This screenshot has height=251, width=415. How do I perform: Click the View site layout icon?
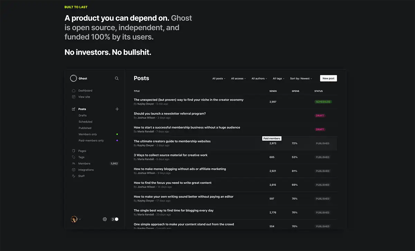click(x=73, y=97)
